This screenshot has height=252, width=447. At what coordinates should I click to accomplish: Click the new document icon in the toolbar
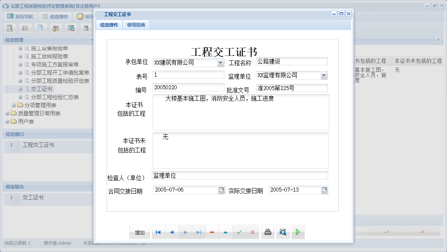point(41,28)
